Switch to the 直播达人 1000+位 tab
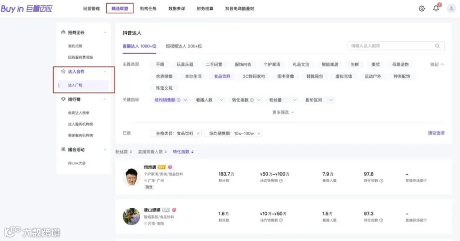The image size is (460, 241). tap(140, 46)
